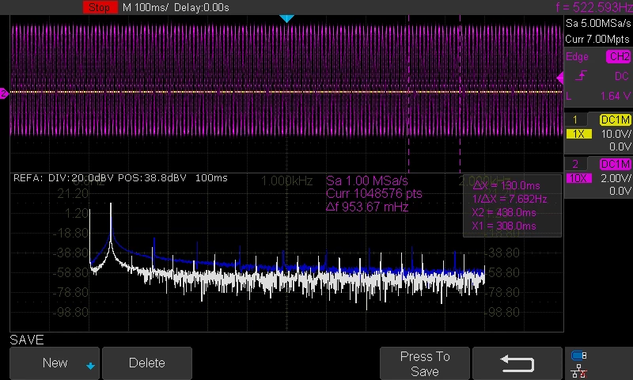Click the Delete softkey button
Viewport: 633px width, 380px height.
(x=147, y=363)
